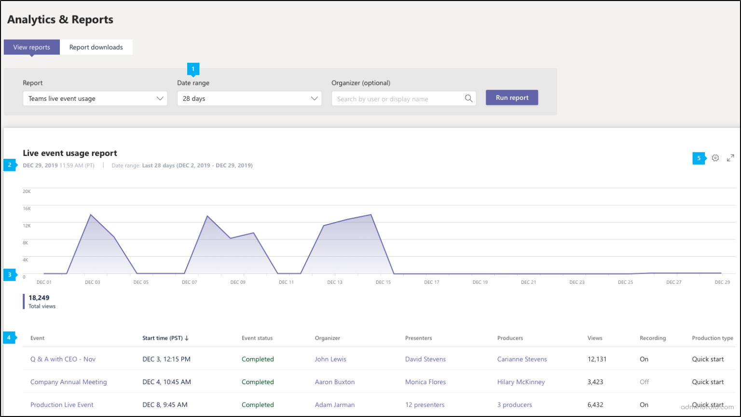Open producer Hilary McKinney link
741x417 pixels.
point(521,382)
